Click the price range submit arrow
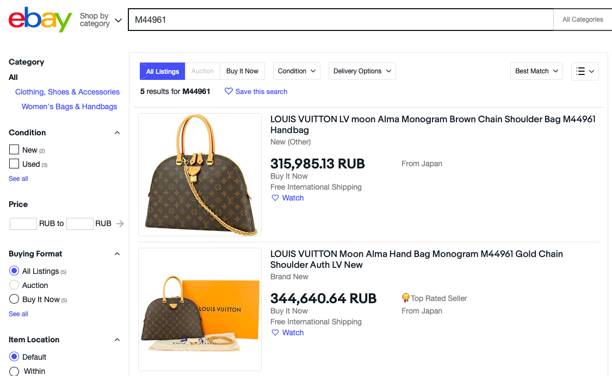612x376 pixels. [x=120, y=223]
